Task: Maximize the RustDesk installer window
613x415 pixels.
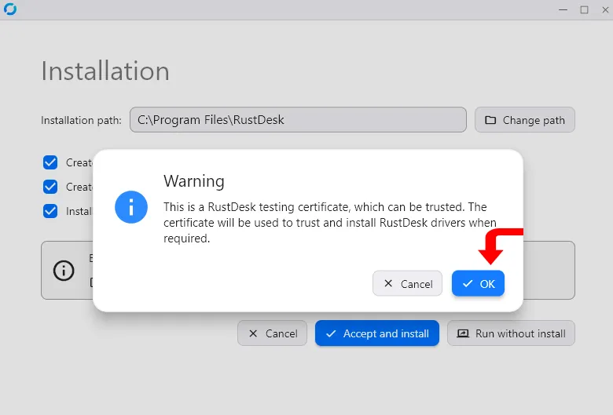Action: click(x=584, y=9)
